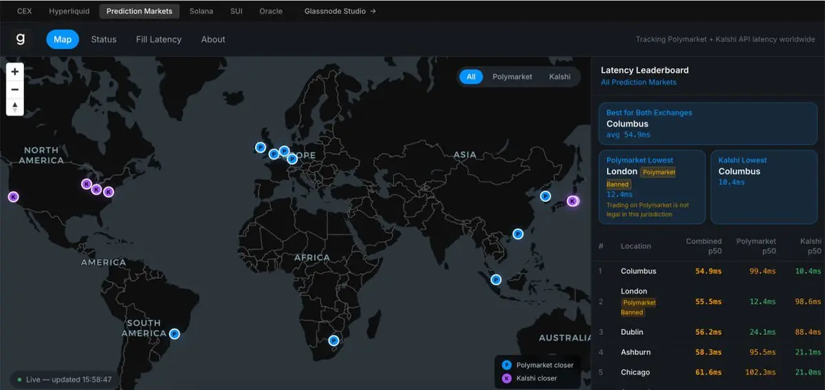Viewport: 825px width, 390px height.
Task: Open the Best for Both Exchanges card
Action: tap(708, 124)
